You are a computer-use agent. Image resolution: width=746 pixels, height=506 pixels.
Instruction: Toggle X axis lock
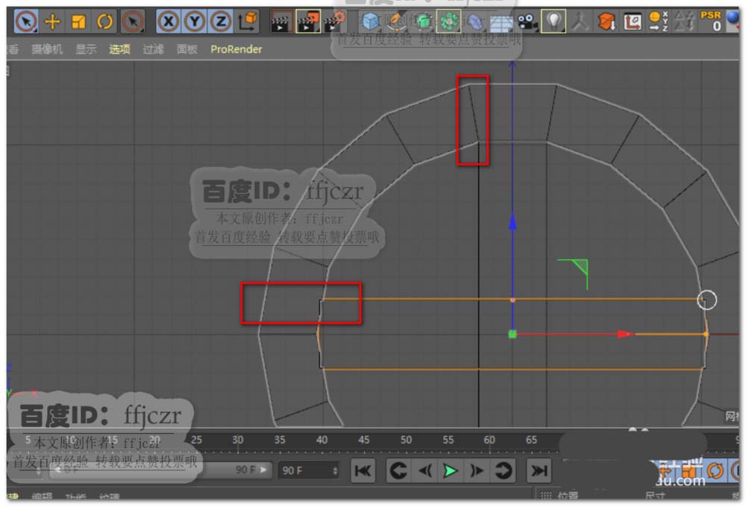(x=169, y=22)
